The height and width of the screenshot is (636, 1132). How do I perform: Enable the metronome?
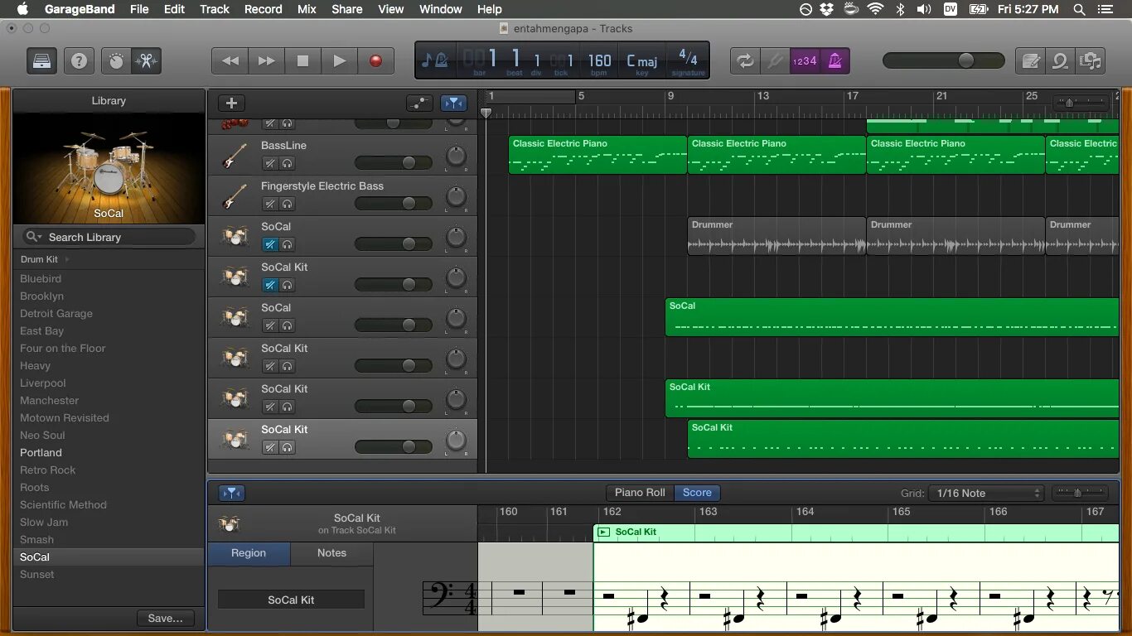tap(834, 60)
